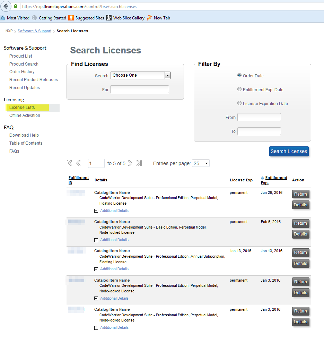Sort by Details column header

point(101,180)
